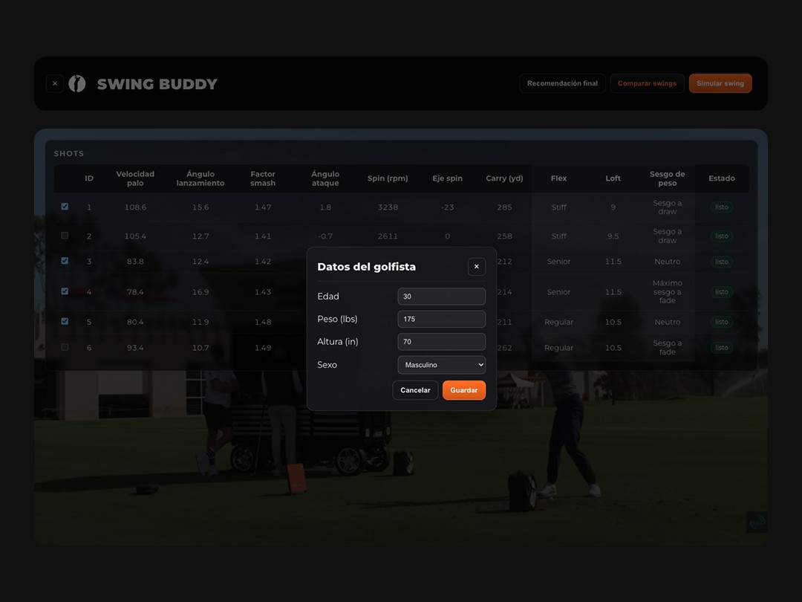Click the Simular swing button
The height and width of the screenshot is (602, 802).
tap(720, 83)
